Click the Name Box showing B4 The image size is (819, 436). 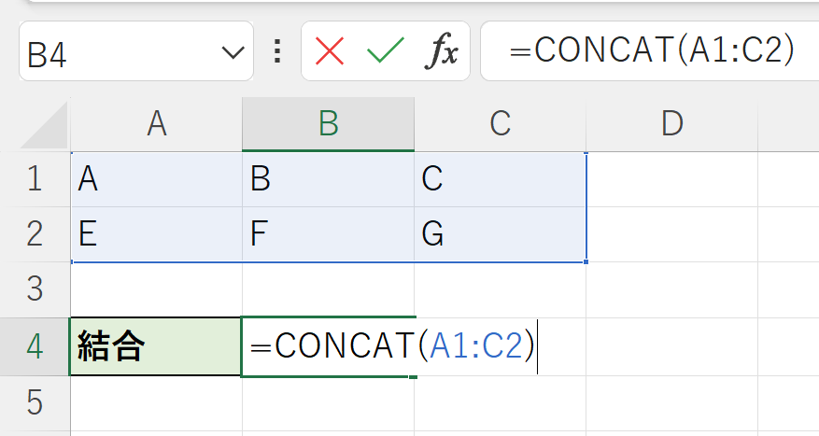point(112,52)
